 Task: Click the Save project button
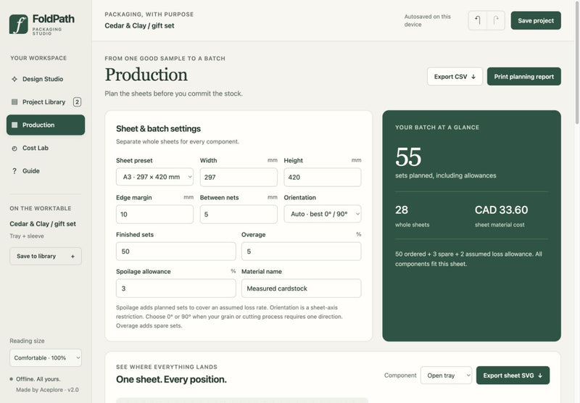536,21
